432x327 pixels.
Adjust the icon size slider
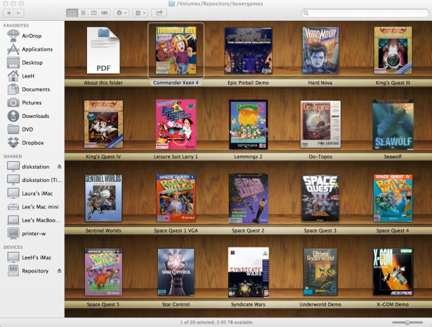coord(407,322)
